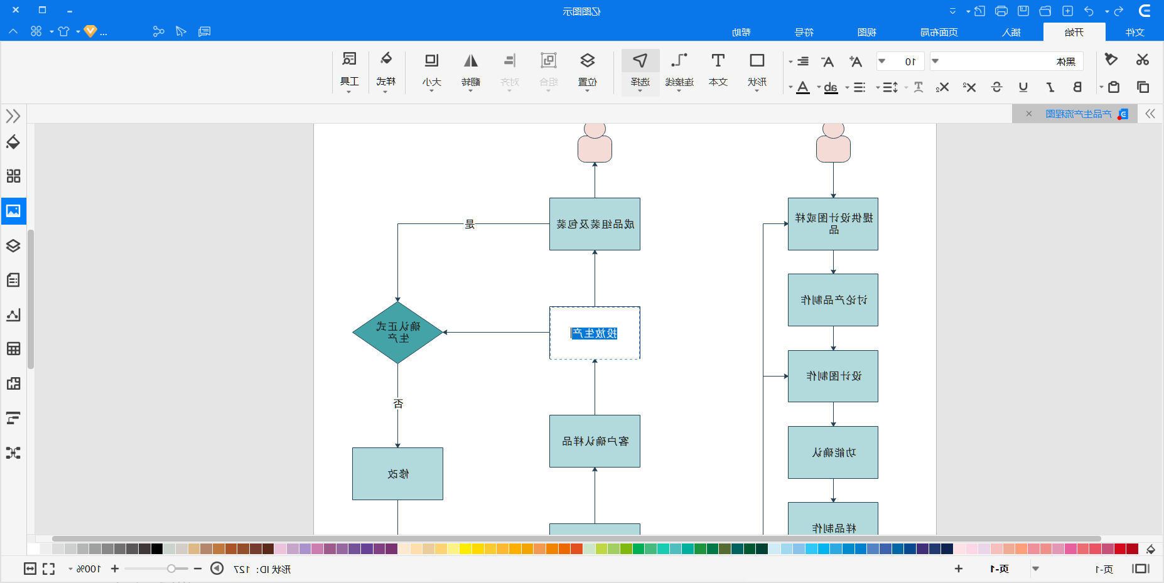Viewport: 1164px width, 583px height.
Task: Toggle Subscript formatting
Action: 942,87
